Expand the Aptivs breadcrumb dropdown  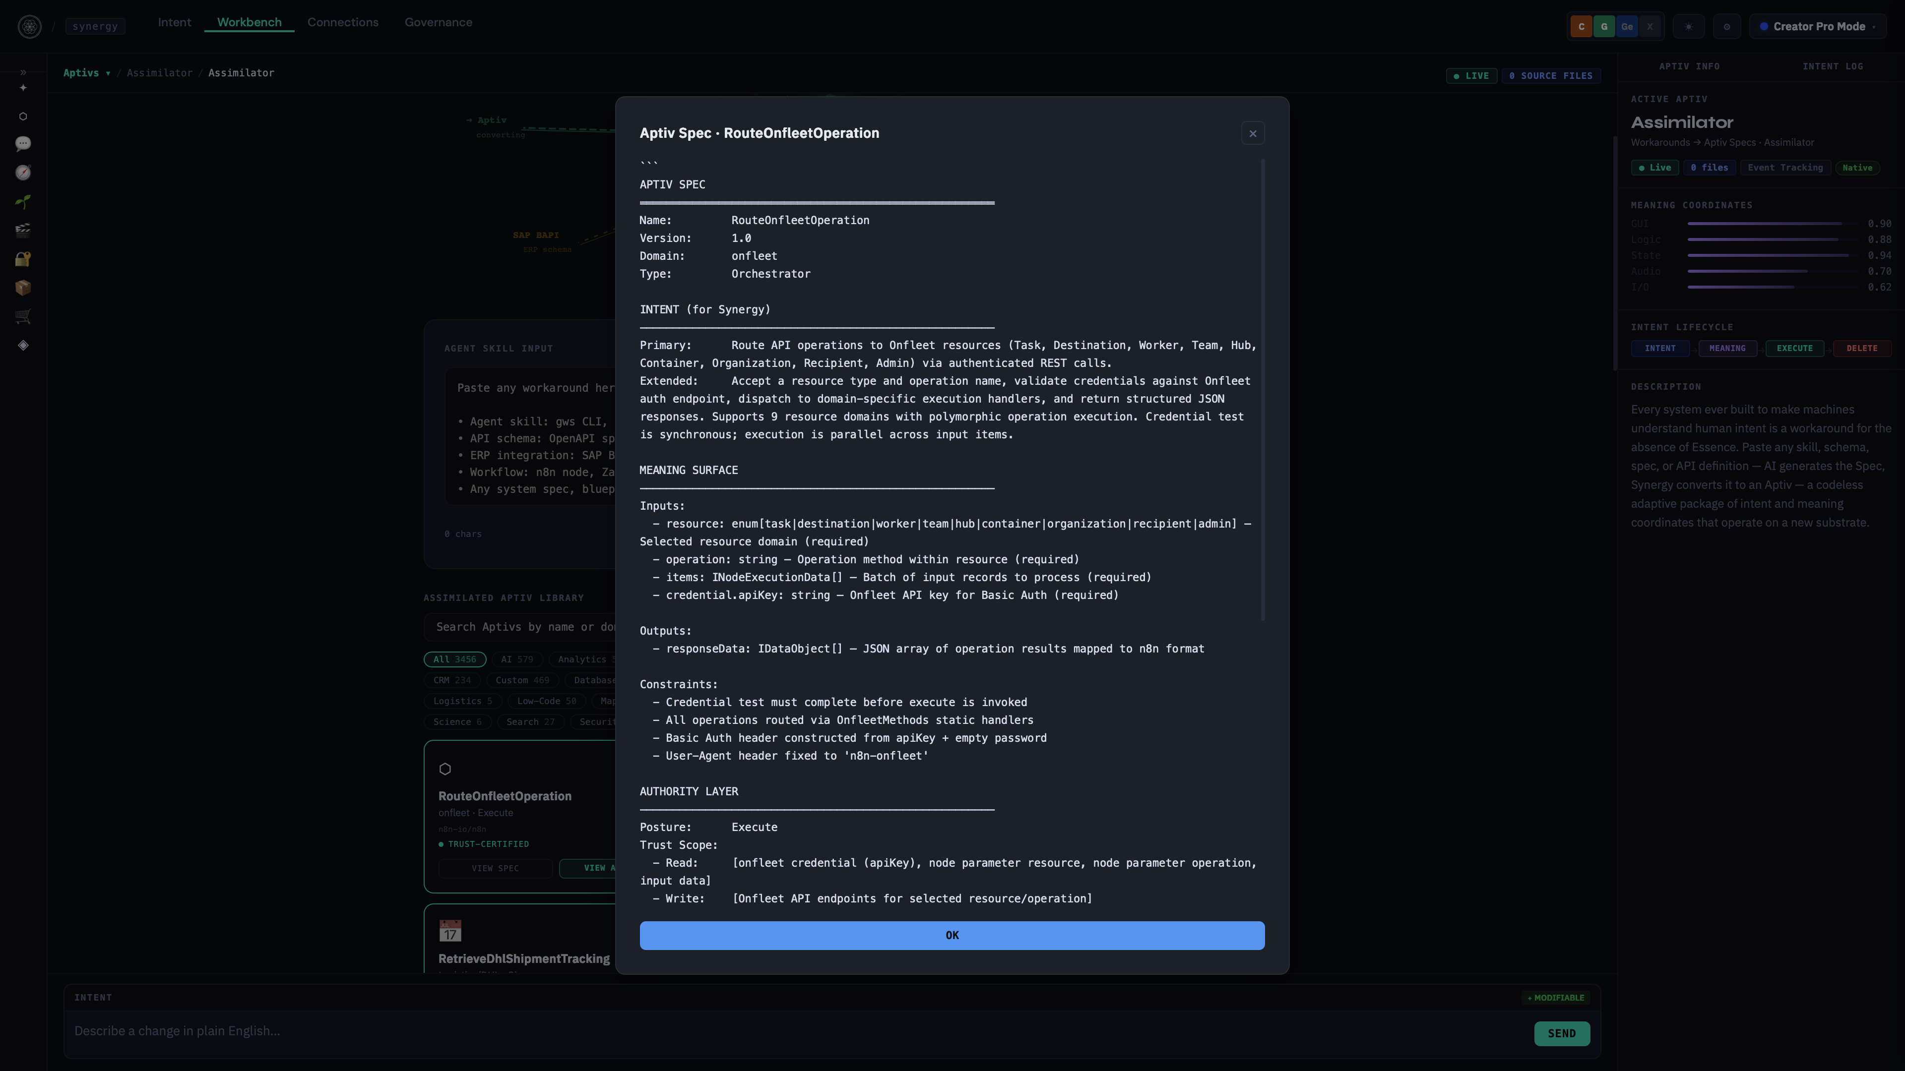click(86, 72)
